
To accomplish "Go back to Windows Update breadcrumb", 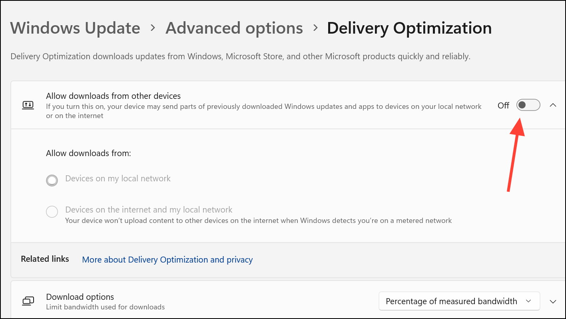I will tap(75, 28).
